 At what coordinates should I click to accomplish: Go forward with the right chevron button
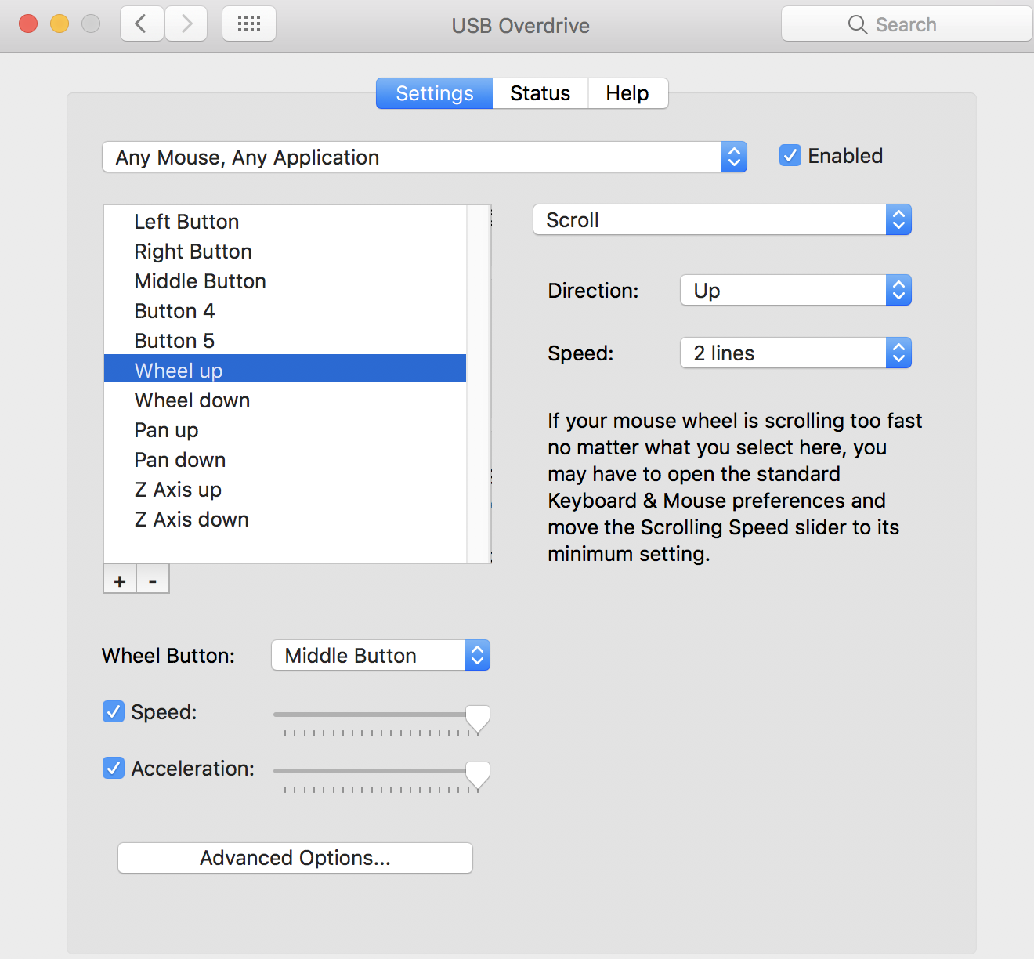[x=186, y=24]
